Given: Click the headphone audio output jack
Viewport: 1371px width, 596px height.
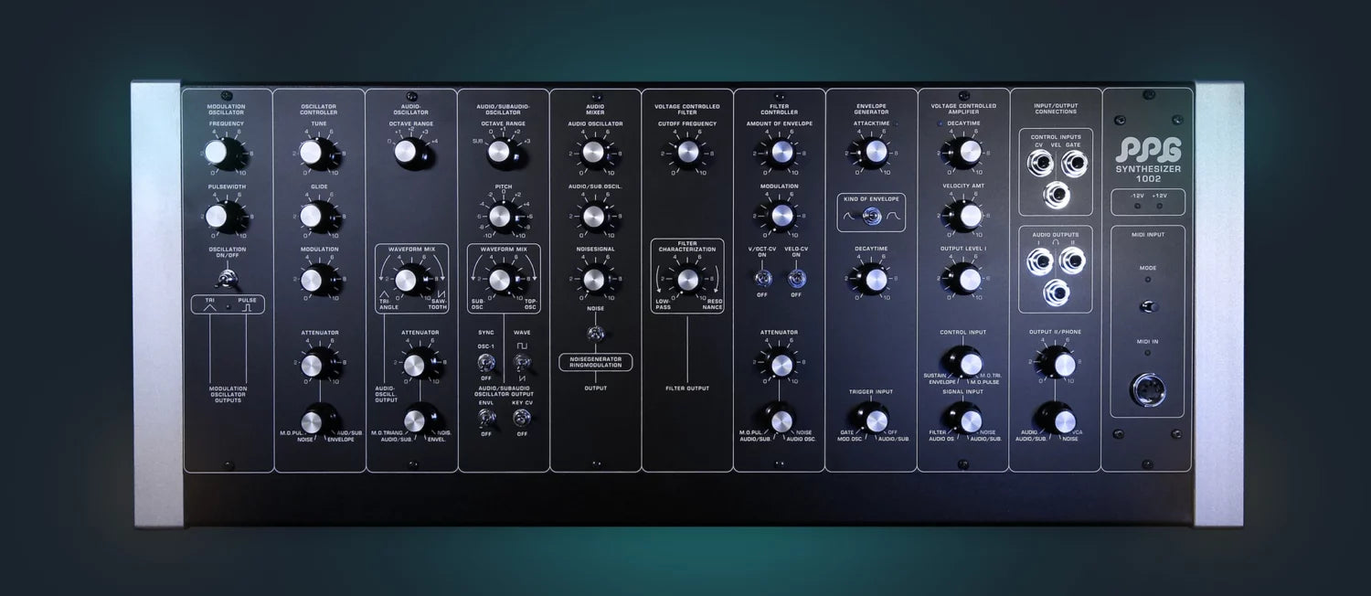Looking at the screenshot, I should click(x=1056, y=293).
